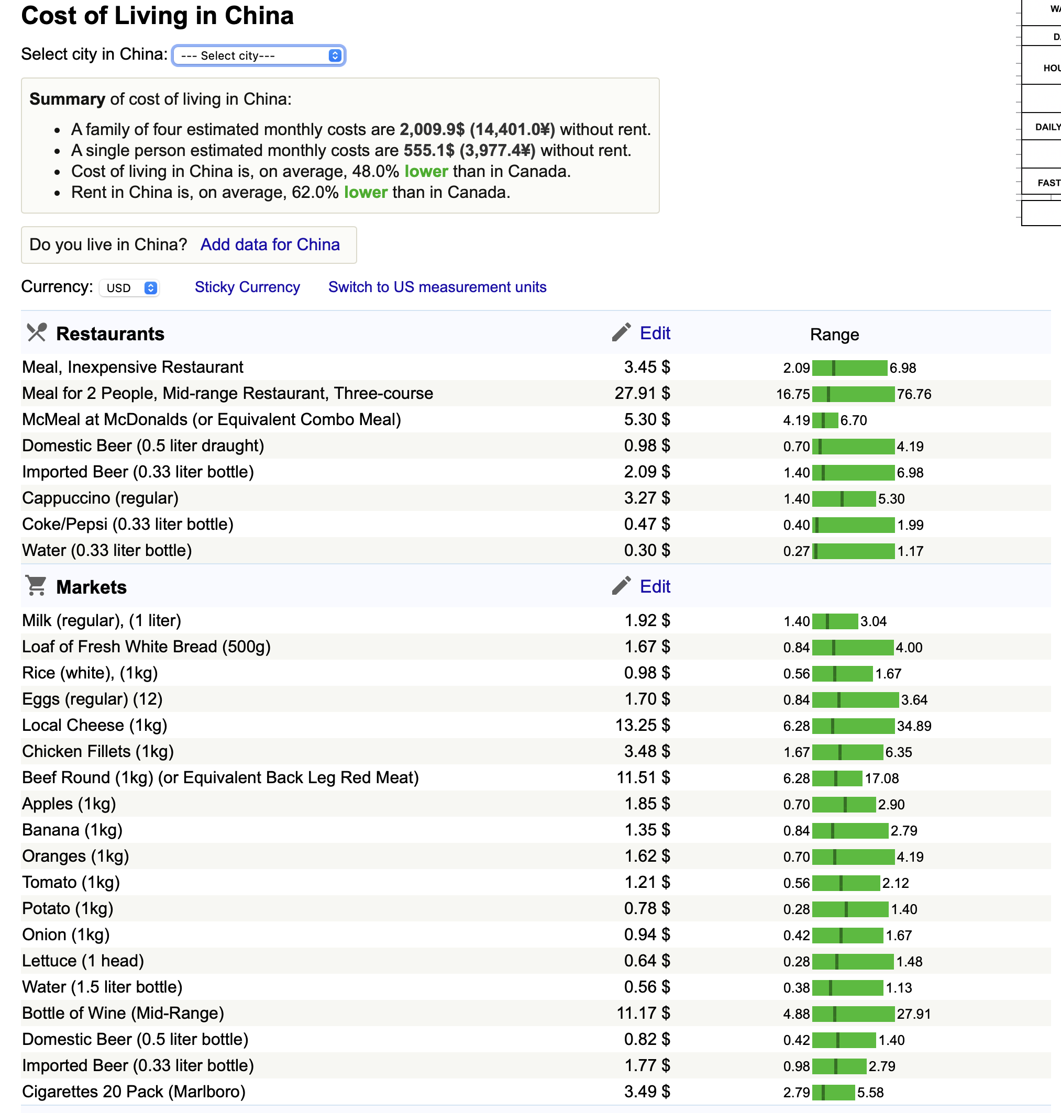Open the Select city dropdown

pyautogui.click(x=259, y=55)
